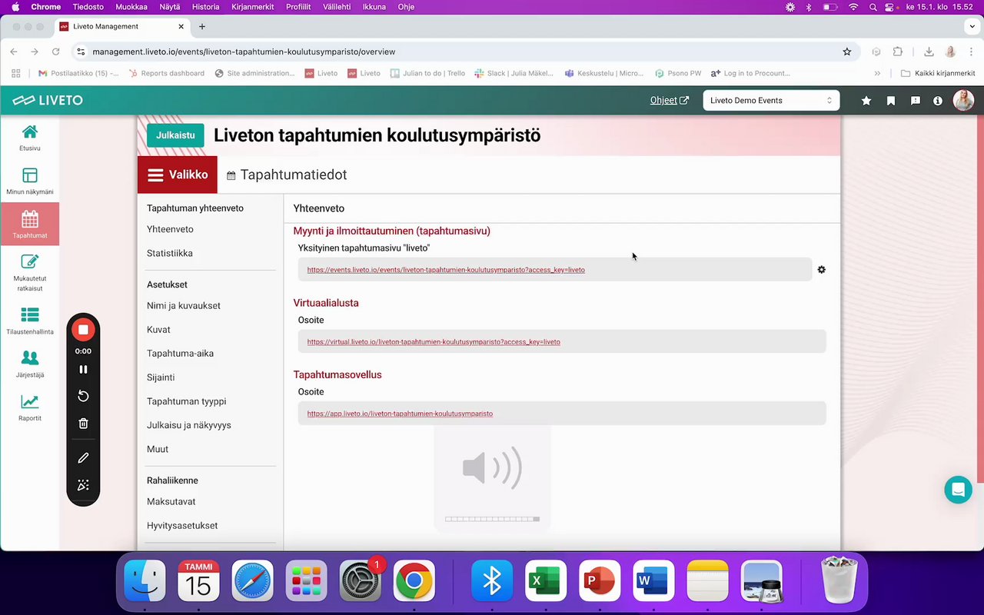
Task: Select Statistiikka in the event menu
Action: tap(170, 254)
